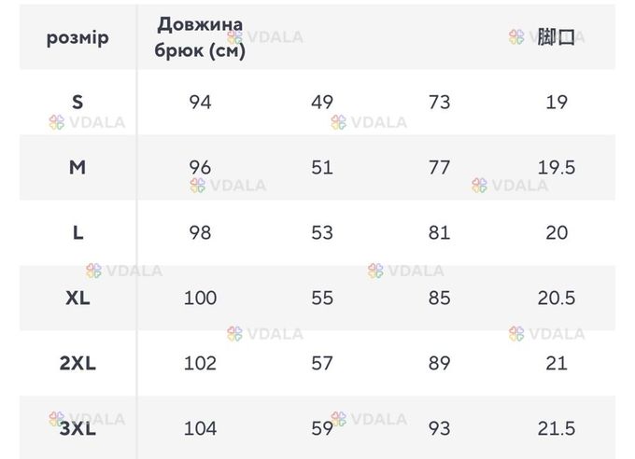This screenshot has height=459, width=635.
Task: Select size S row label
Action: 78,102
